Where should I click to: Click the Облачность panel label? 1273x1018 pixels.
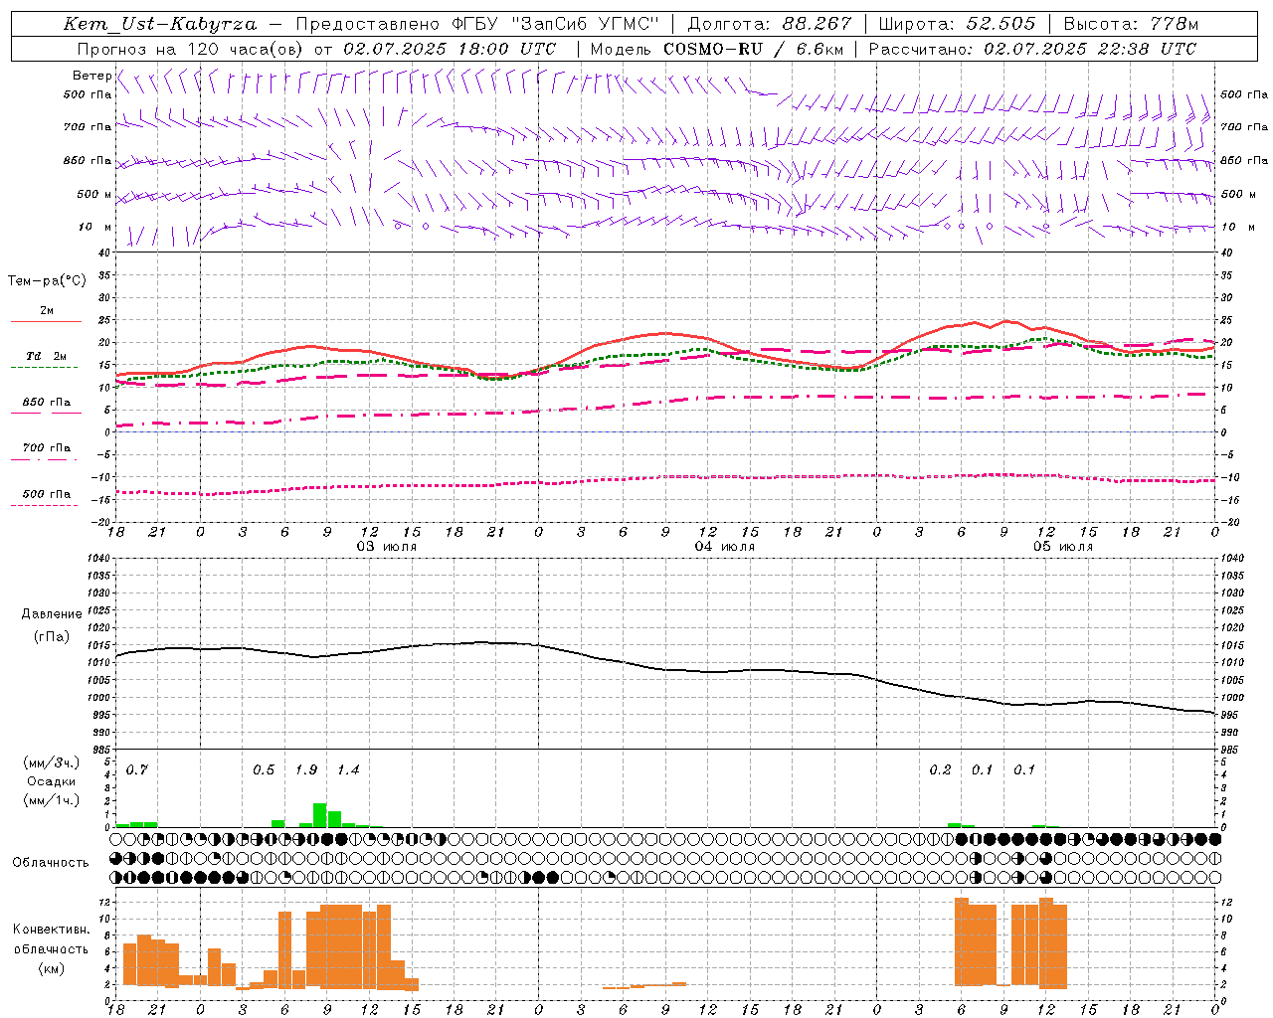click(x=51, y=863)
